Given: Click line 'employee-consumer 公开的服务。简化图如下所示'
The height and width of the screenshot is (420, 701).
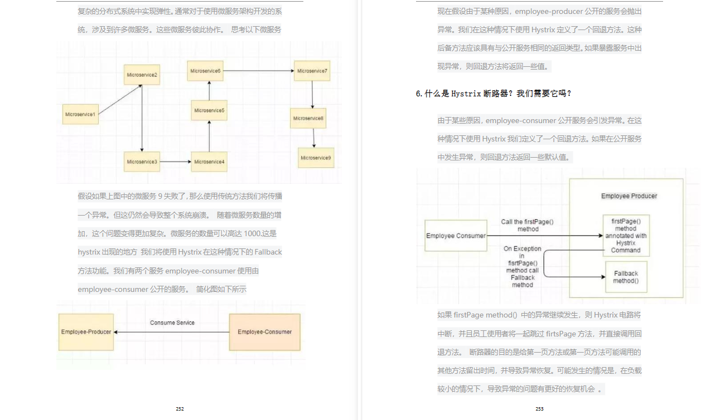Looking at the screenshot, I should coord(162,289).
